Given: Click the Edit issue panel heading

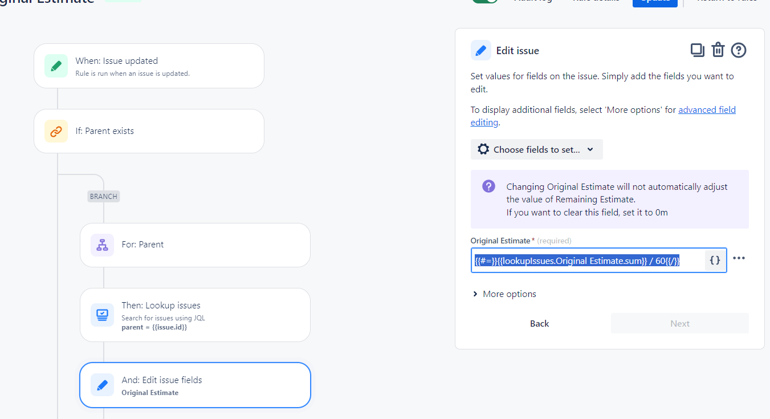Looking at the screenshot, I should (x=518, y=51).
